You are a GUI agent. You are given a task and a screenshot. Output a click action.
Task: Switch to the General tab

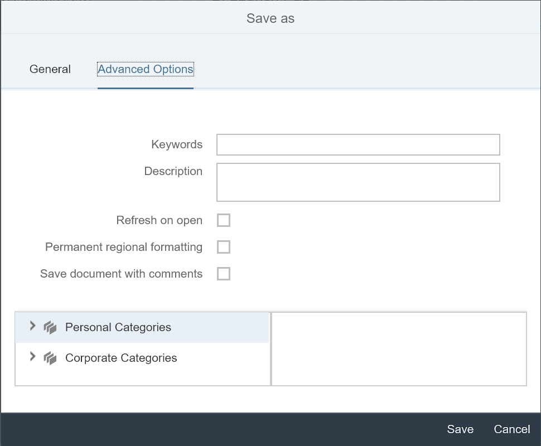[50, 69]
